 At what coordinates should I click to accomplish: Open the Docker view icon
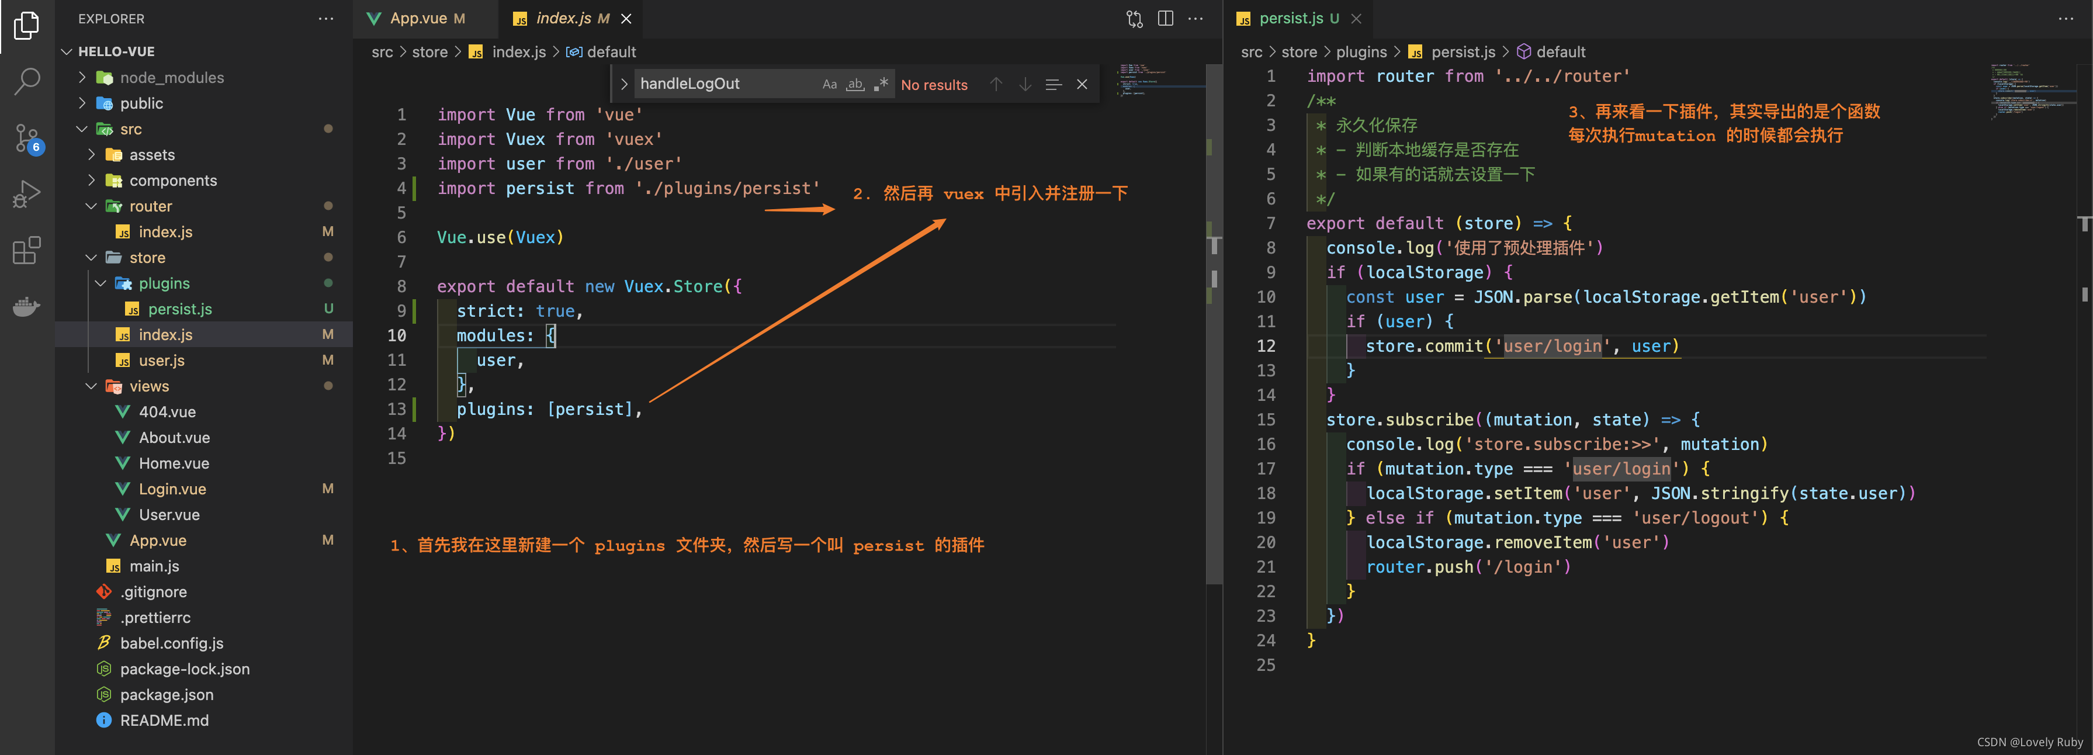27,306
